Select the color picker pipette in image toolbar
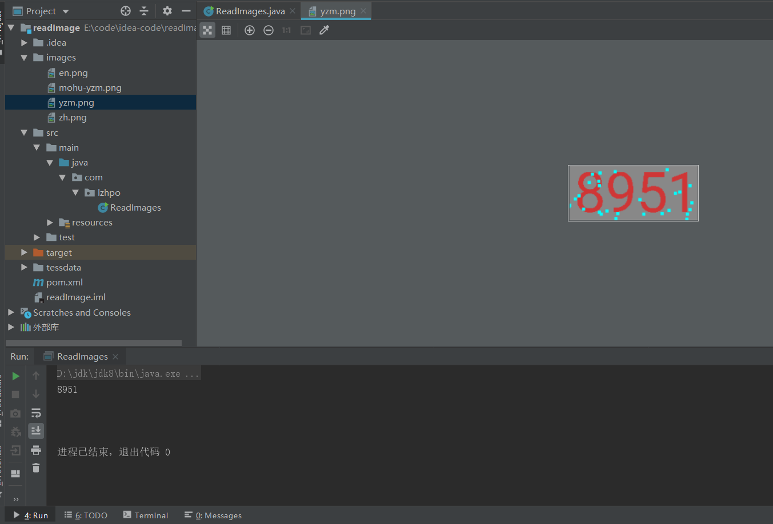The height and width of the screenshot is (524, 773). (324, 30)
